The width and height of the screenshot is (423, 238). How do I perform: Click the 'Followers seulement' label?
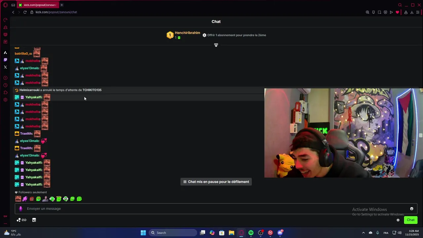point(32,192)
